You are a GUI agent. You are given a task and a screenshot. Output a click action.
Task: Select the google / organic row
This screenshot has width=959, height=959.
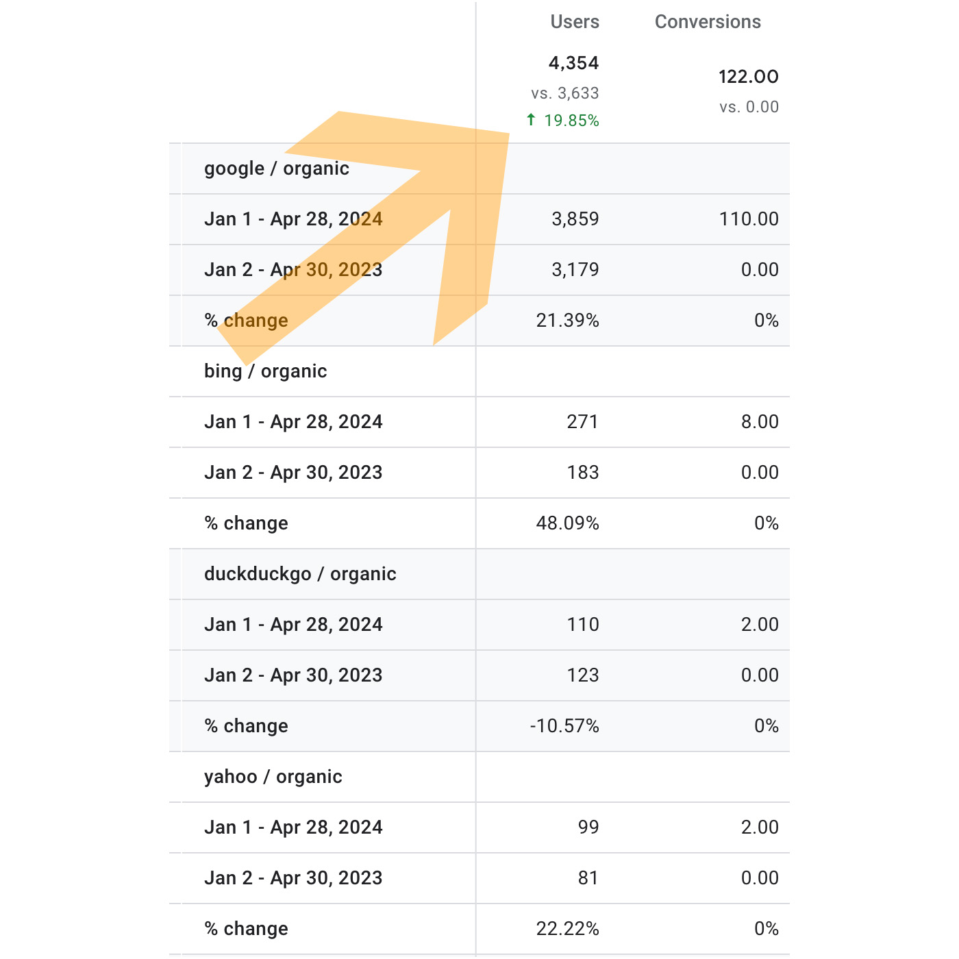(x=277, y=169)
